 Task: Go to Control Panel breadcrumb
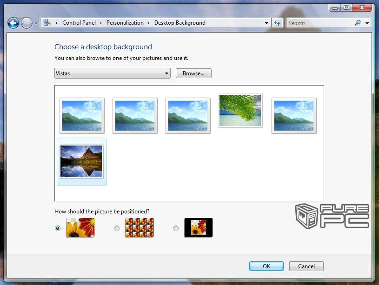[79, 23]
